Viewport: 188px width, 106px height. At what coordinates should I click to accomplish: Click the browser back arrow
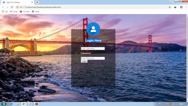(x=3, y=7)
